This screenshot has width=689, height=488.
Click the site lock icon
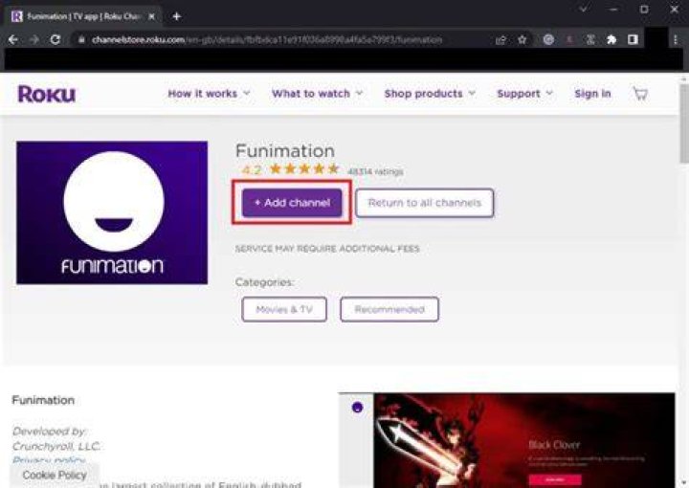click(x=81, y=39)
